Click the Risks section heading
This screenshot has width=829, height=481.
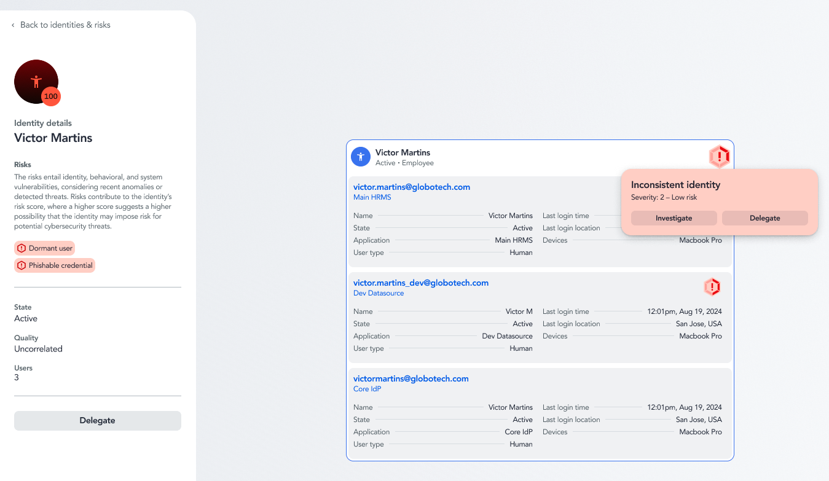[x=23, y=165]
